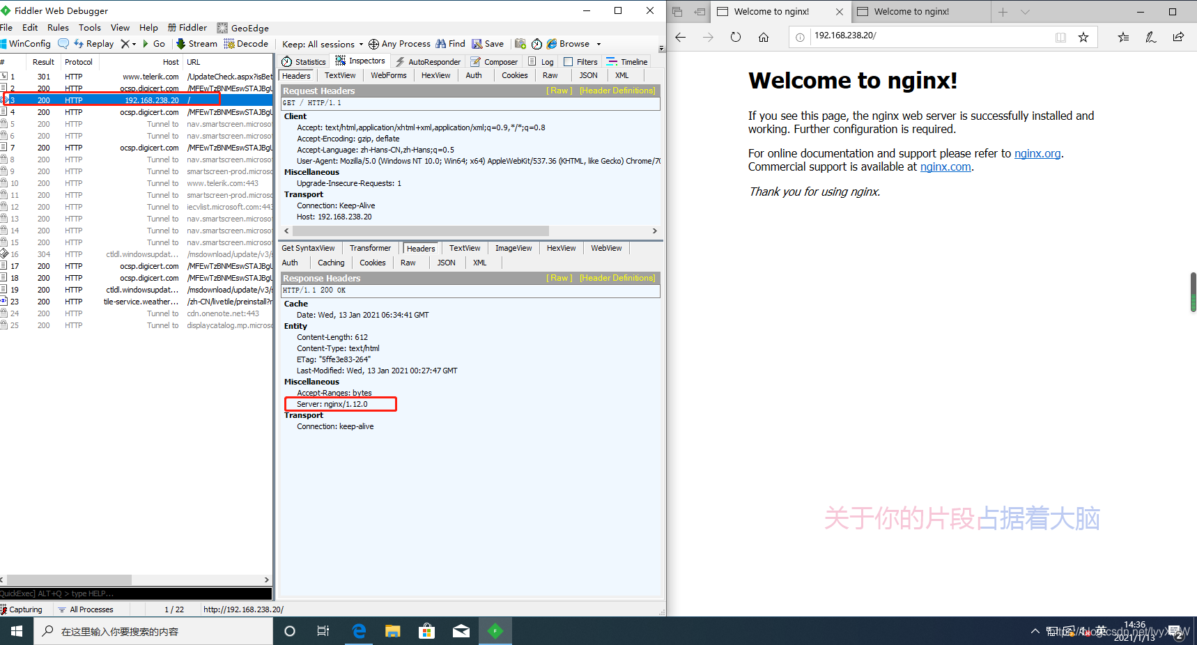The height and width of the screenshot is (645, 1197).
Task: Go back in the Edge browser
Action: pyautogui.click(x=681, y=37)
